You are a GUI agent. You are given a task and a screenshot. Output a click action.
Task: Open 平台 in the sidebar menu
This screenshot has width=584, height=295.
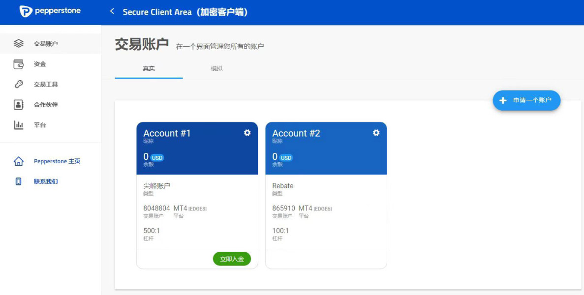[50, 125]
